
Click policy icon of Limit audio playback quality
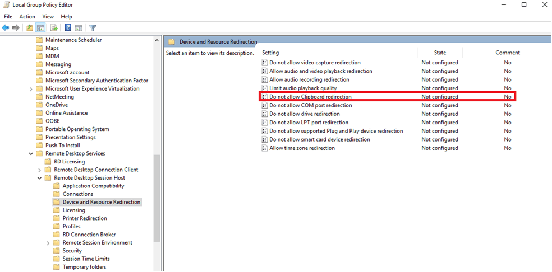(265, 88)
